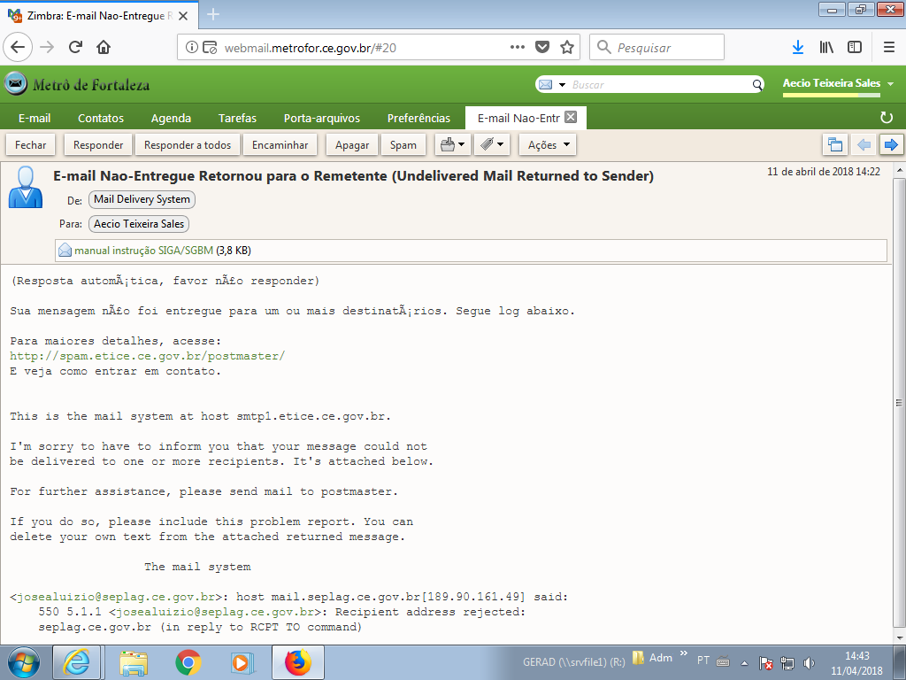This screenshot has height=680, width=906.
Task: Reload the page with refresh icon
Action: [x=76, y=47]
